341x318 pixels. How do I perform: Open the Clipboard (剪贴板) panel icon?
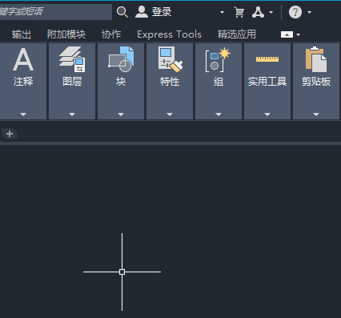point(316,59)
